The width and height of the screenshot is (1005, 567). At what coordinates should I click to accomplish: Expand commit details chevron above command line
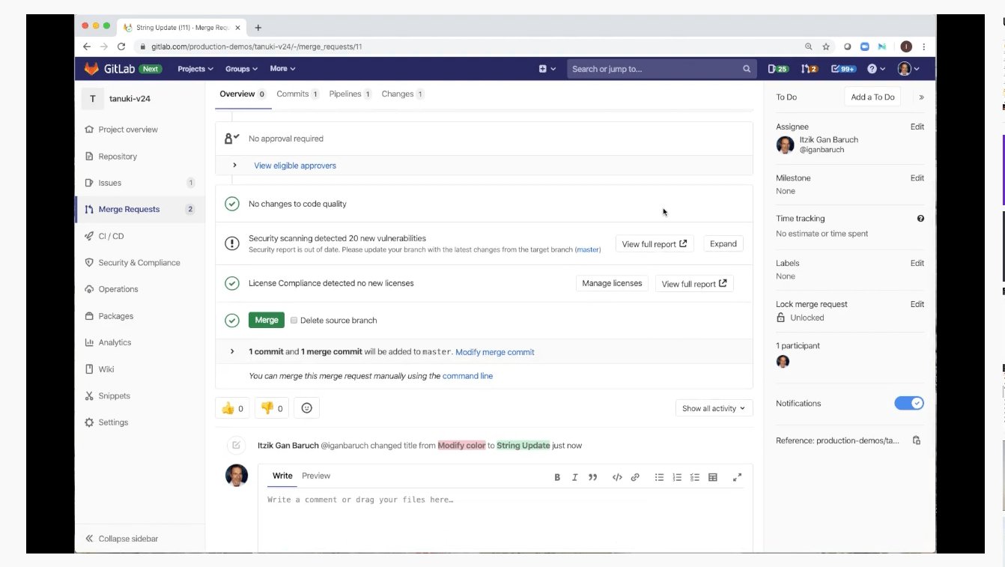232,352
